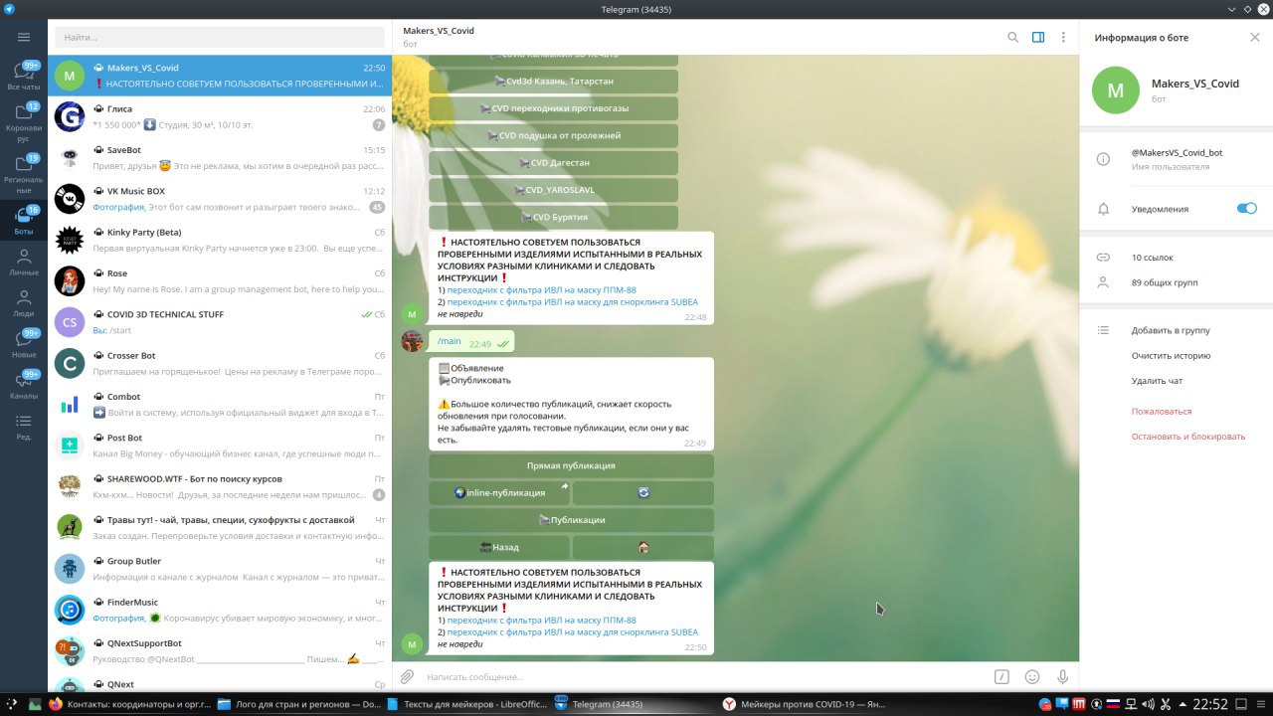Select the Kinky Party (Beta) chat
Image resolution: width=1273 pixels, height=716 pixels.
point(220,240)
